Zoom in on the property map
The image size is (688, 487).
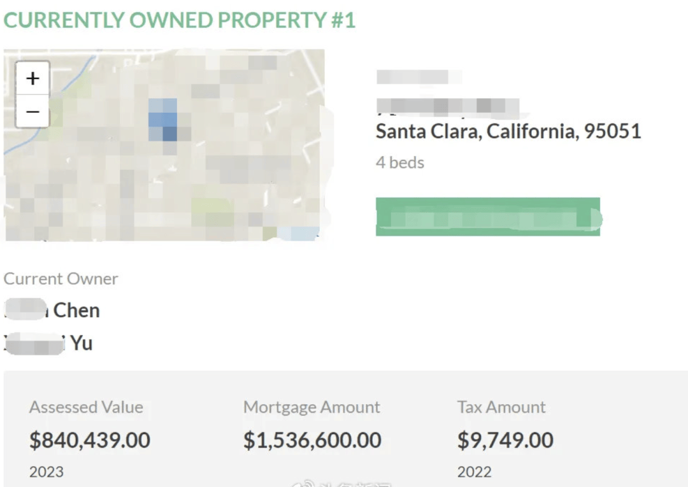tap(32, 78)
